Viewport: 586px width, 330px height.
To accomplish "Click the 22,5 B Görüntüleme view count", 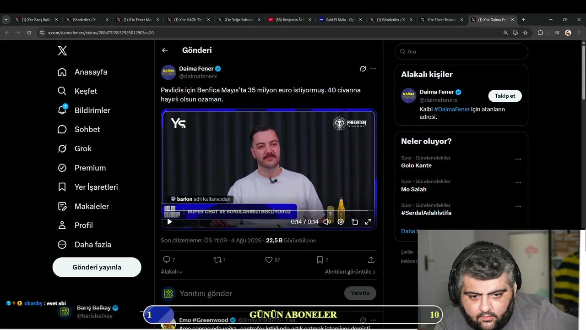I will [291, 241].
